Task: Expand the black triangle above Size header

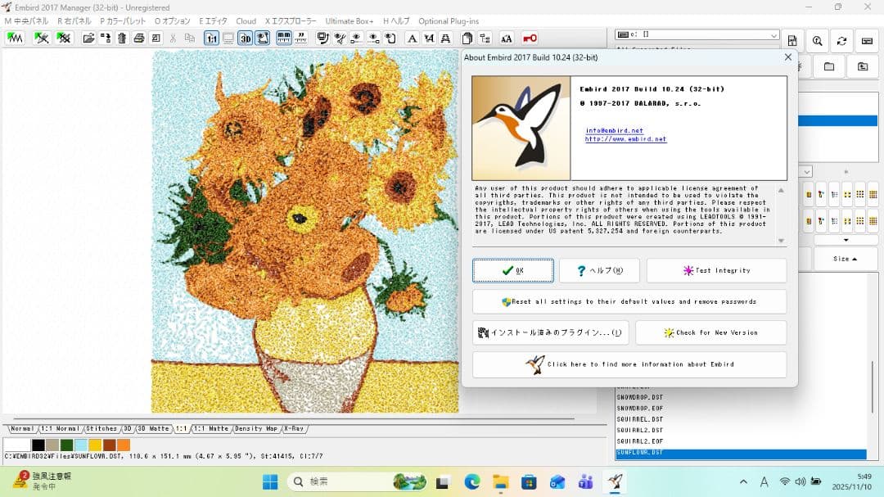Action: point(846,240)
